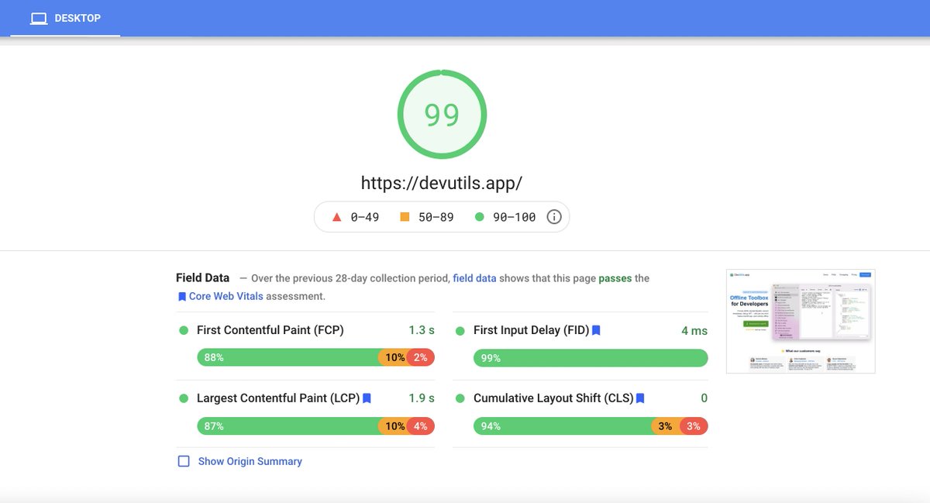Click green dot before First Input Delay
The image size is (930, 503).
pos(460,330)
